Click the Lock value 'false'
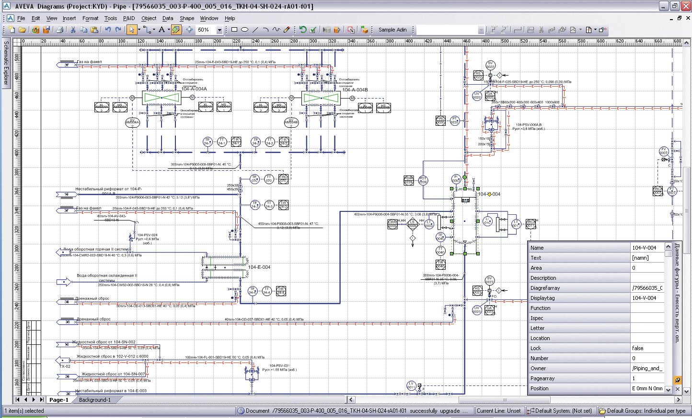This screenshot has width=692, height=418. click(x=647, y=348)
